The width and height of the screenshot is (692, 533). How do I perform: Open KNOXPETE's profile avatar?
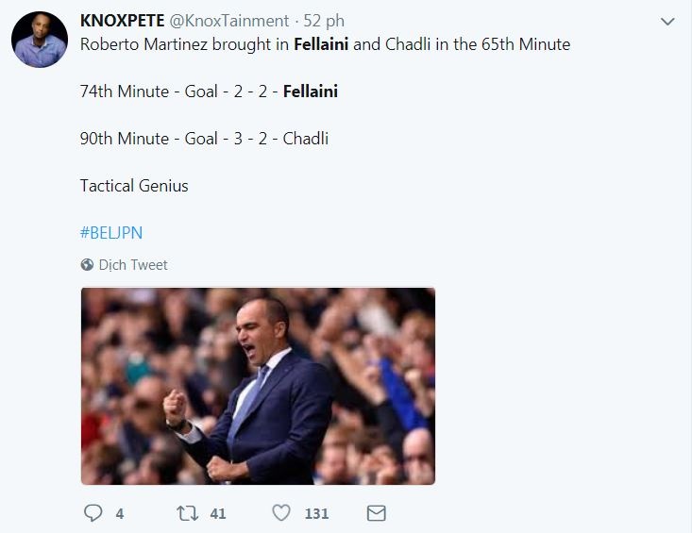(x=40, y=41)
